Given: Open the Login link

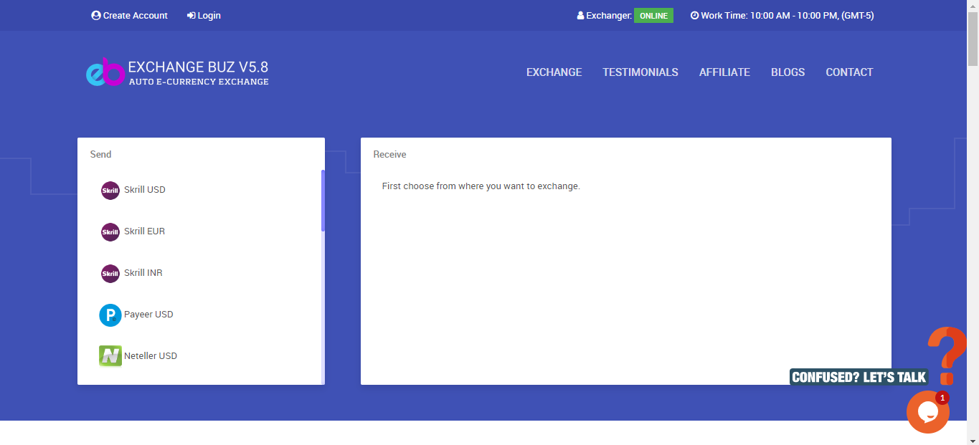Looking at the screenshot, I should click(x=204, y=15).
